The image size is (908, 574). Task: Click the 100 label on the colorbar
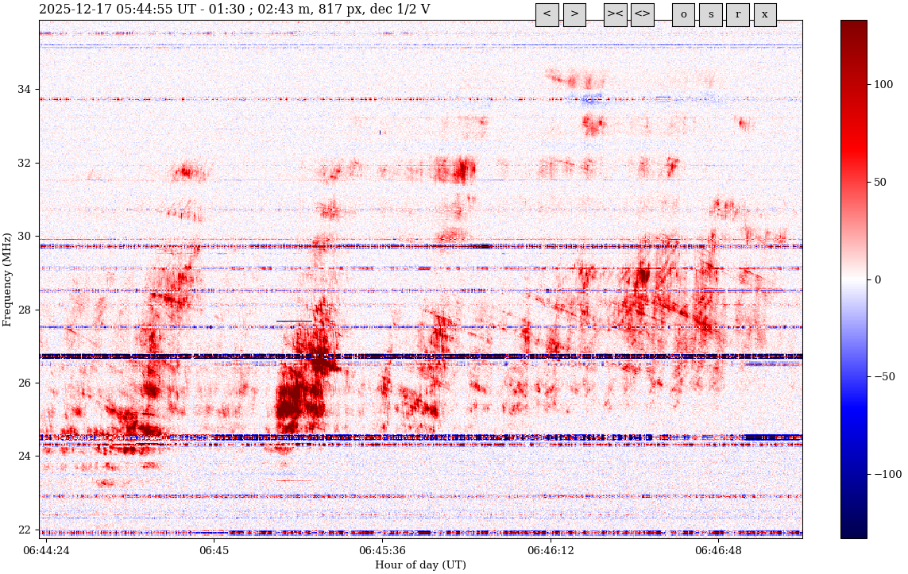tap(883, 85)
